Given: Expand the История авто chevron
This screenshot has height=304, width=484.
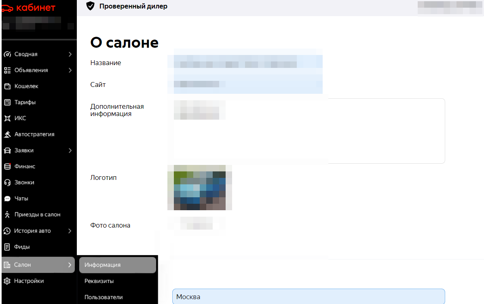Looking at the screenshot, I should point(70,231).
